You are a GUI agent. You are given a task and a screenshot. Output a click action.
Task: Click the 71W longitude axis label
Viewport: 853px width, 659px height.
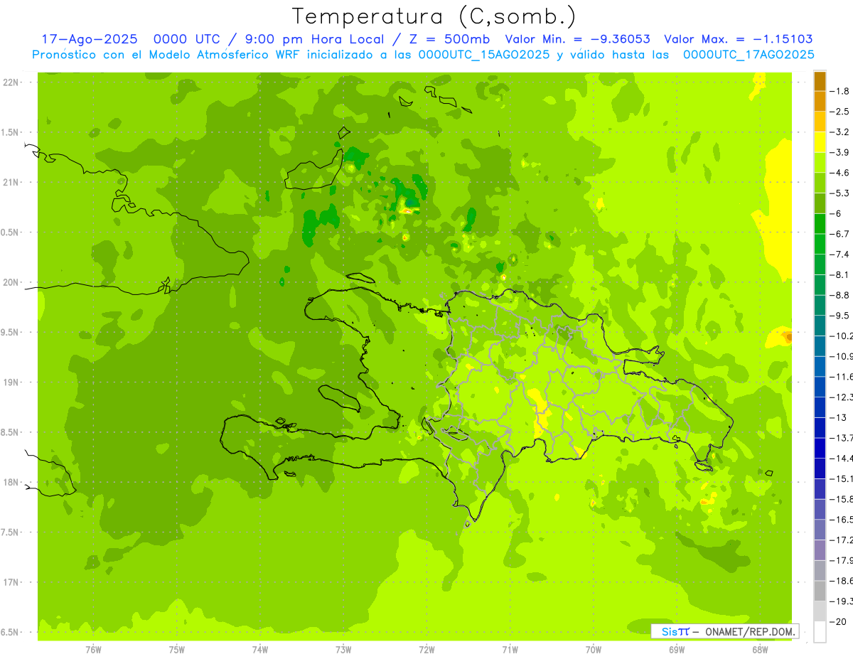pyautogui.click(x=510, y=648)
